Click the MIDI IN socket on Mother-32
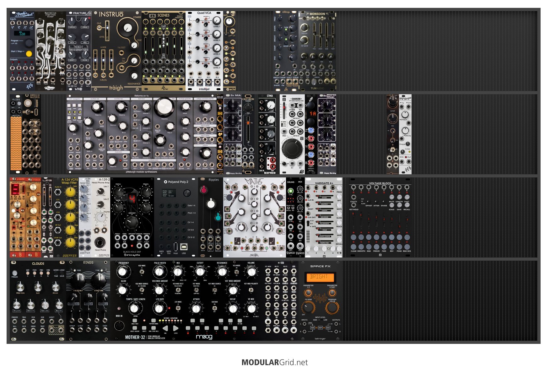The width and height of the screenshot is (550, 369). pyautogui.click(x=119, y=326)
